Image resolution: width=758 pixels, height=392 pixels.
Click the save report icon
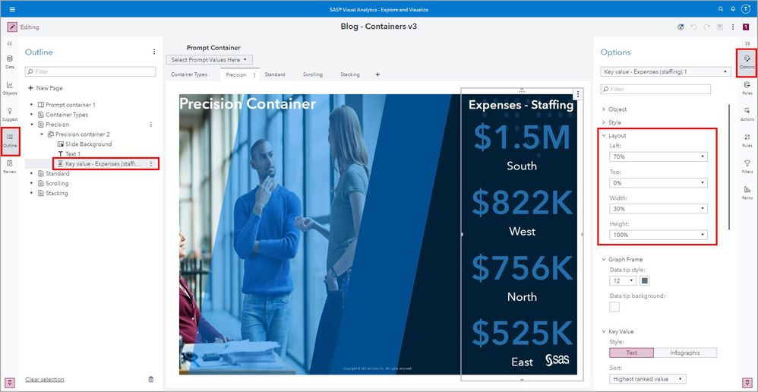(x=720, y=27)
